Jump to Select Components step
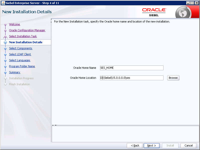This screenshot has width=200, height=150. [x=21, y=48]
